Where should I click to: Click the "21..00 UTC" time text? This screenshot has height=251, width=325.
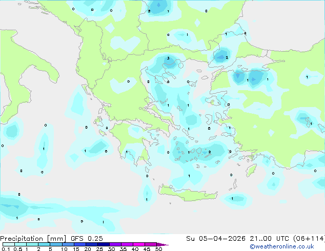pos(269,239)
